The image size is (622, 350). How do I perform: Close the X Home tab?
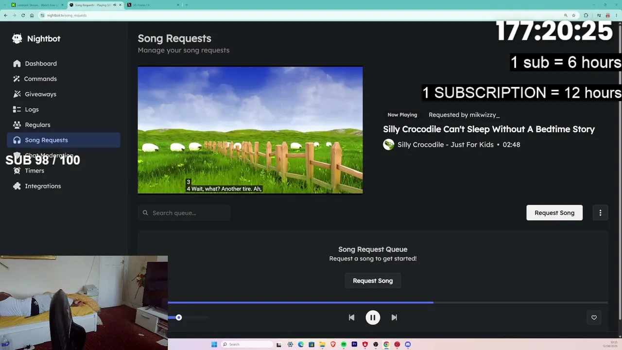(x=178, y=5)
